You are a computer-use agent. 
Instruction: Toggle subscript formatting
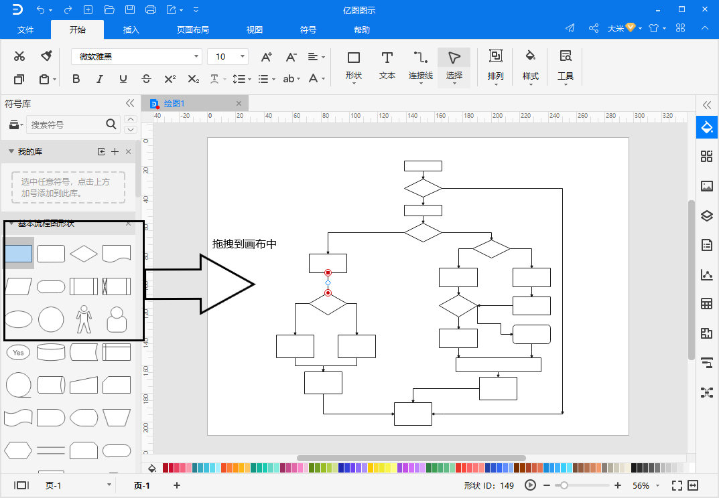(194, 79)
